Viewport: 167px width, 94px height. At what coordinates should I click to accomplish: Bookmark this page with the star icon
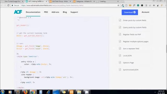coord(118,5)
